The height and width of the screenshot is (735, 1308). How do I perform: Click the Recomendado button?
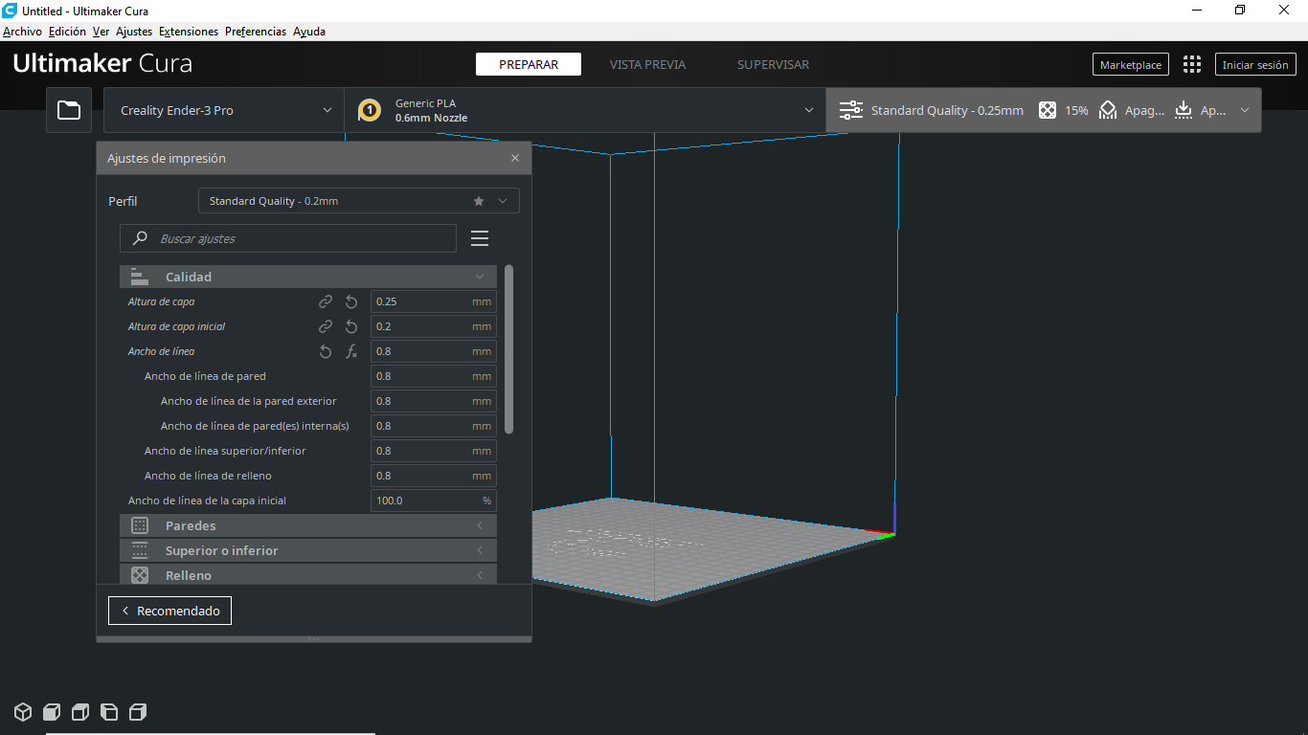pos(169,611)
